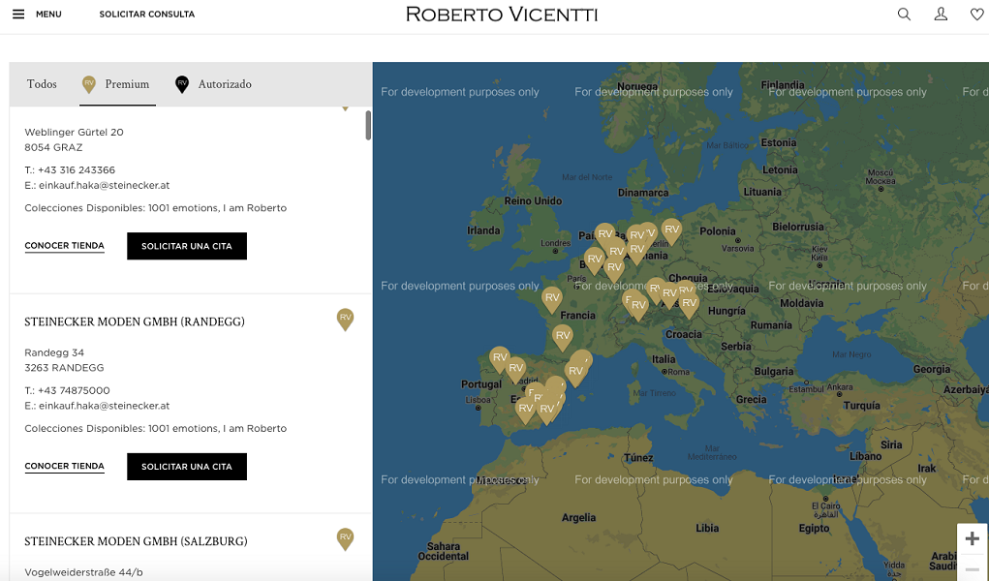Click gold pin beside Steinecker Randegg title

[x=345, y=319]
